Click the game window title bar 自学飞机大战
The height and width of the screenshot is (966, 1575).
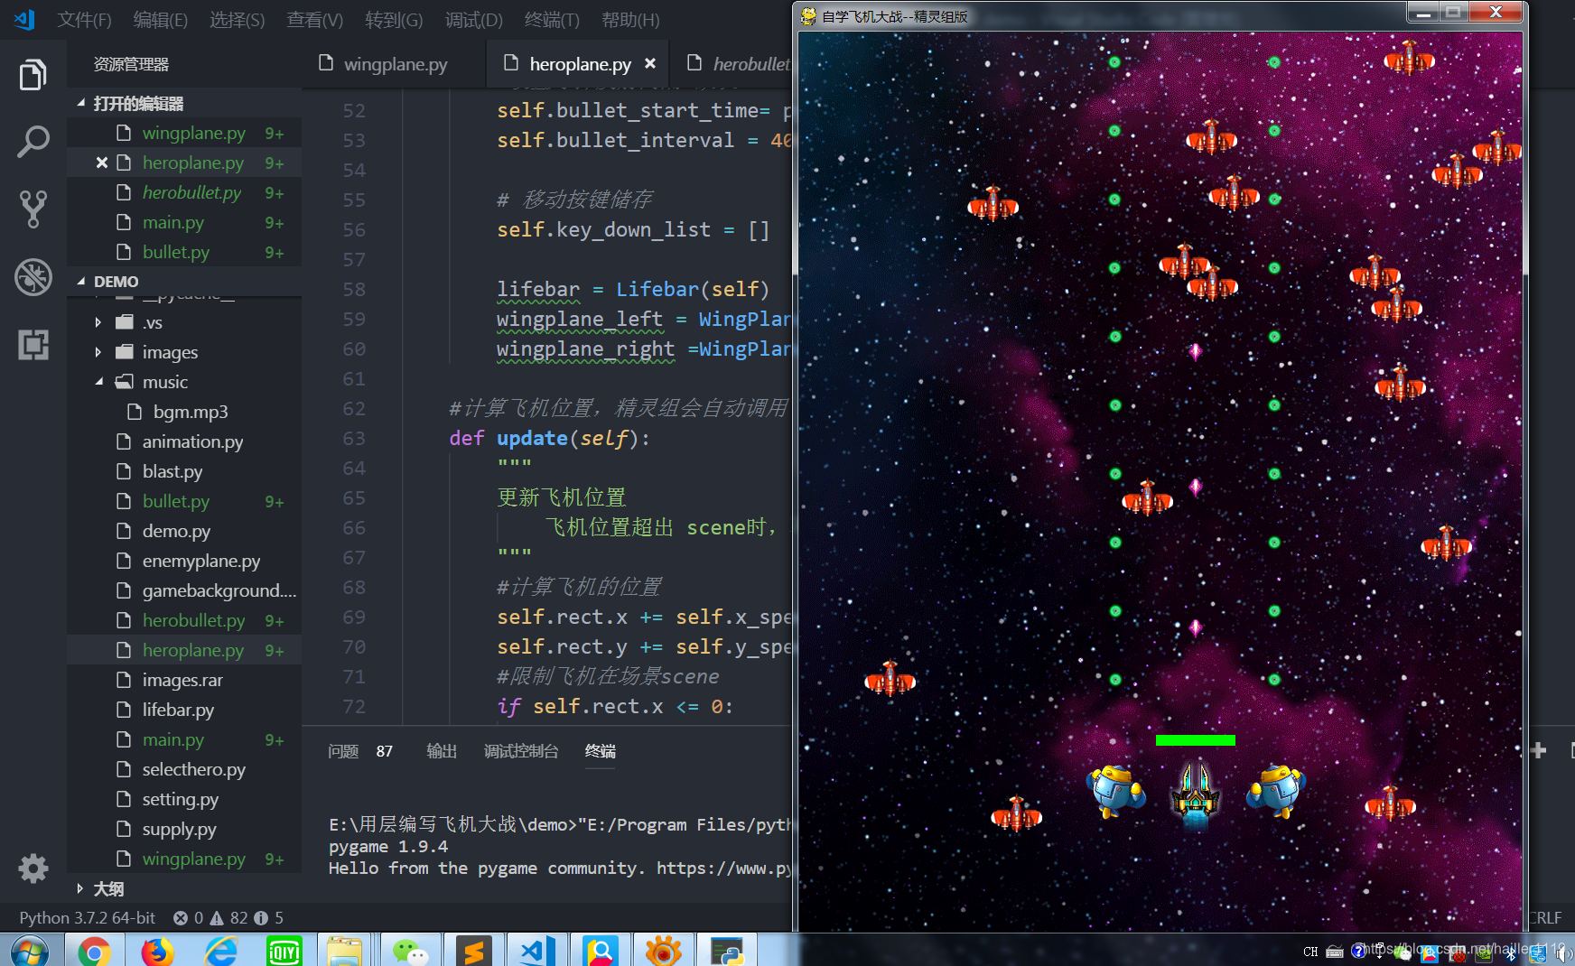[894, 15]
